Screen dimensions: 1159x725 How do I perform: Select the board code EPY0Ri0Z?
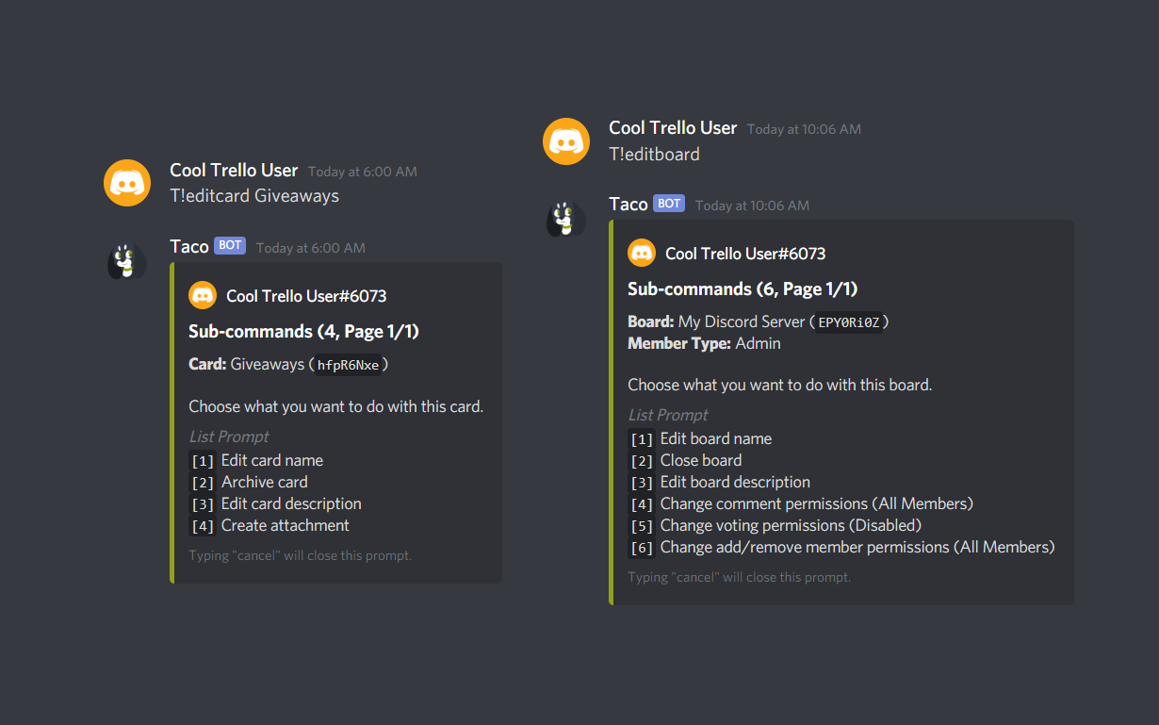pyautogui.click(x=849, y=322)
